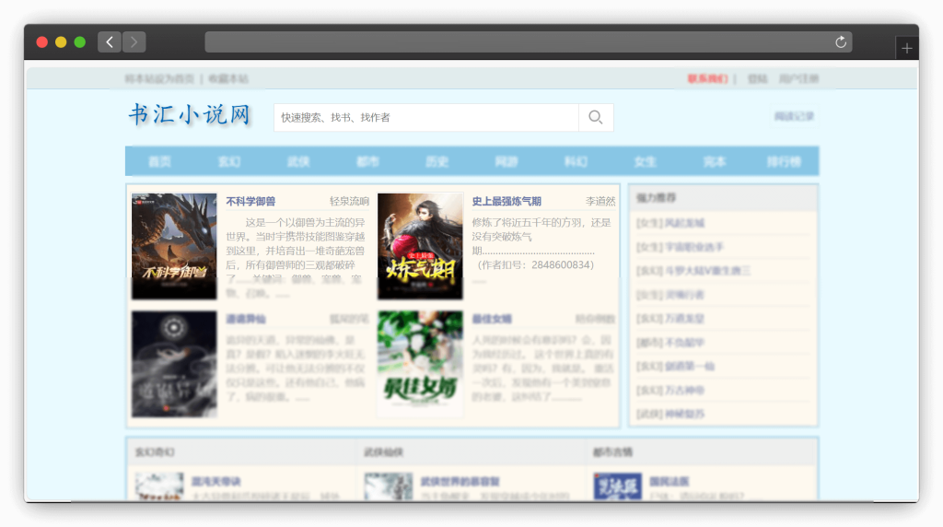Open the 科幻 navigation tab
Image resolution: width=943 pixels, height=527 pixels.
576,162
